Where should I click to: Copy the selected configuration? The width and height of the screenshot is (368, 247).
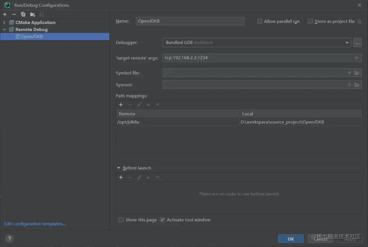(x=23, y=14)
